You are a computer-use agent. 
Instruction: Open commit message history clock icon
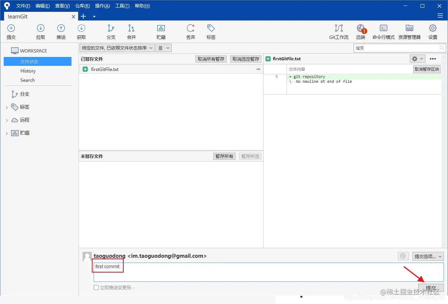[x=403, y=256]
